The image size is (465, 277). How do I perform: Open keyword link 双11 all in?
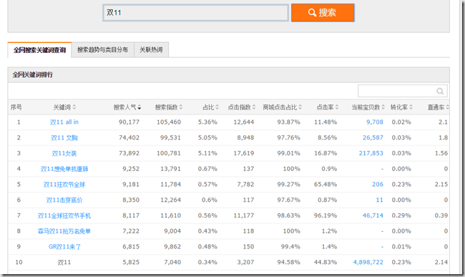64,122
